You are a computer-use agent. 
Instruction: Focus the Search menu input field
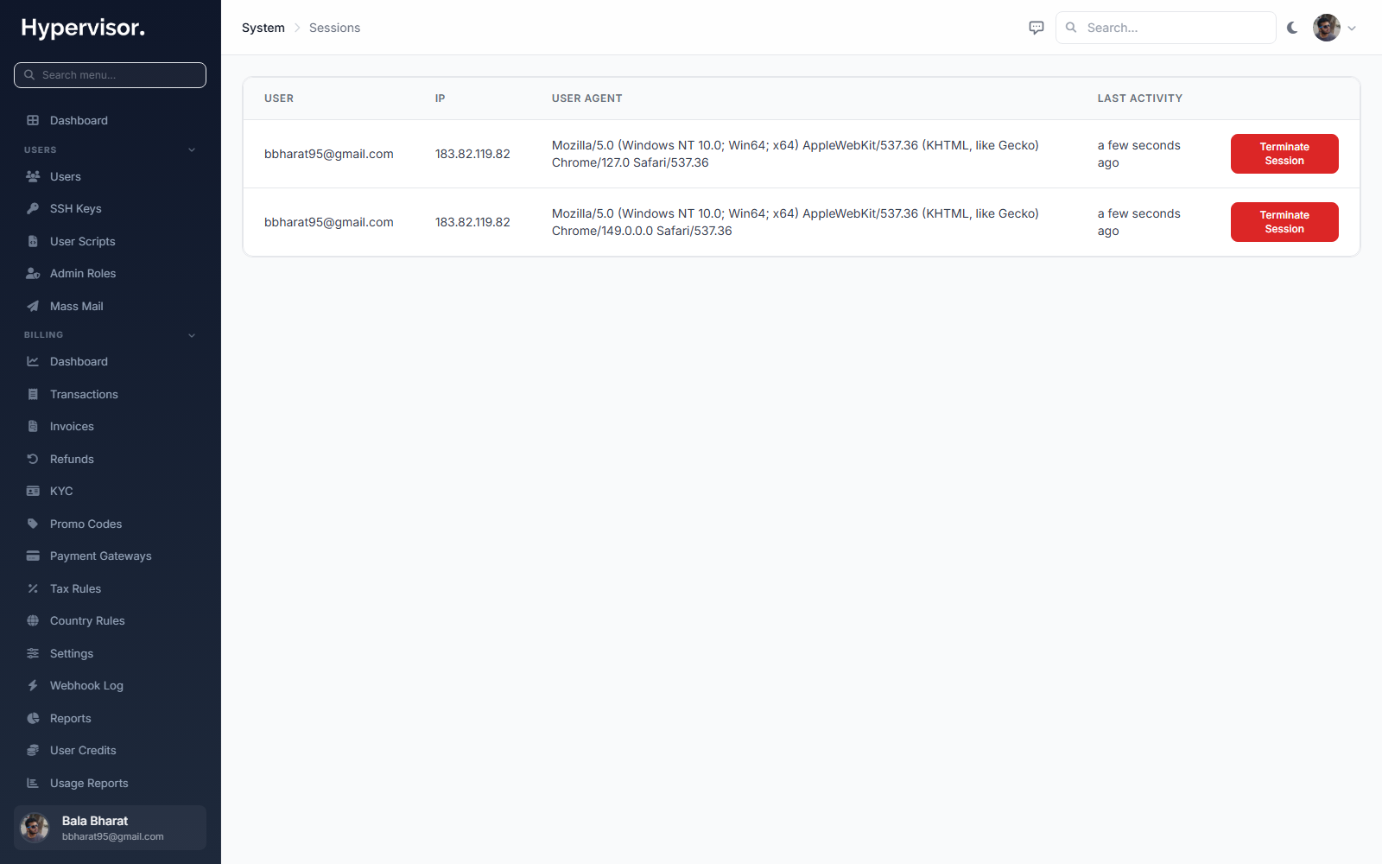click(x=111, y=75)
